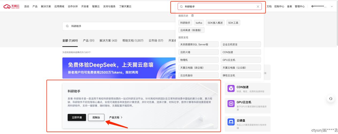
Task: Choose suggestion 弹性云主机
Action: tap(241, 76)
